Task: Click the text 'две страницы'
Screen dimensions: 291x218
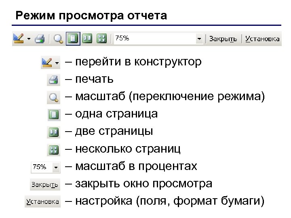Action: pos(114,132)
